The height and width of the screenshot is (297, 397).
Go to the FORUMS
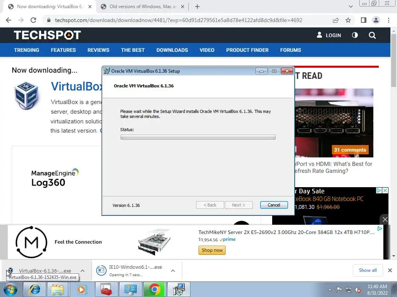pyautogui.click(x=290, y=50)
